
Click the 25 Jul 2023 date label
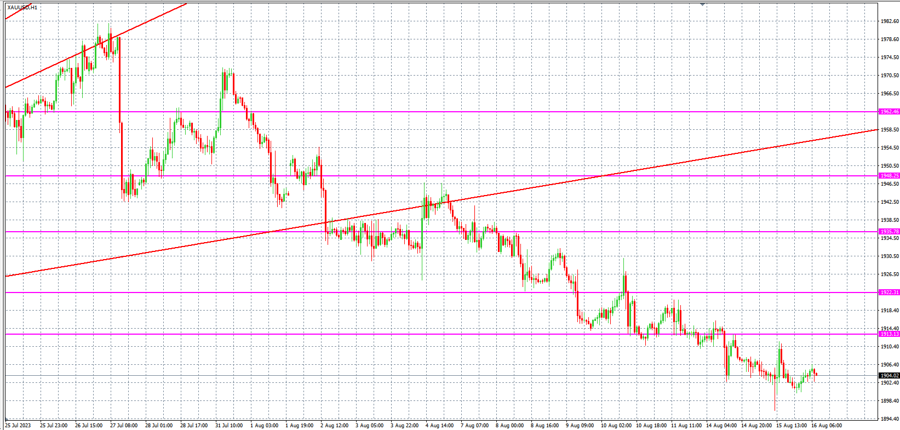[x=18, y=426]
